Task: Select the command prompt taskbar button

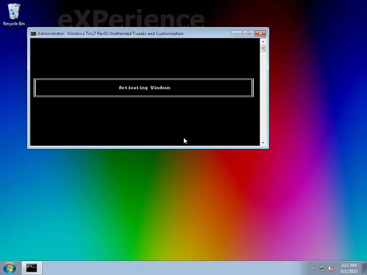Action: 32,268
